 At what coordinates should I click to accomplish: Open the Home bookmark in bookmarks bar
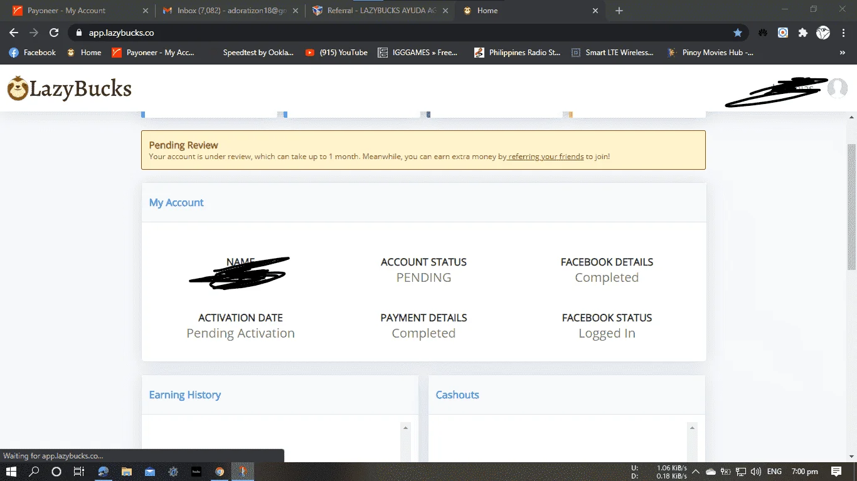(x=84, y=53)
